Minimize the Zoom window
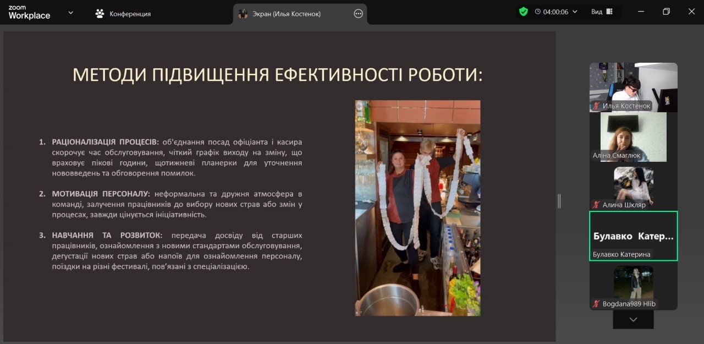Image resolution: width=704 pixels, height=344 pixels. (x=641, y=12)
